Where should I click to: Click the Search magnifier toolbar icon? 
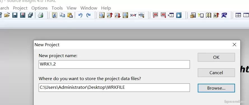(x=102, y=15)
